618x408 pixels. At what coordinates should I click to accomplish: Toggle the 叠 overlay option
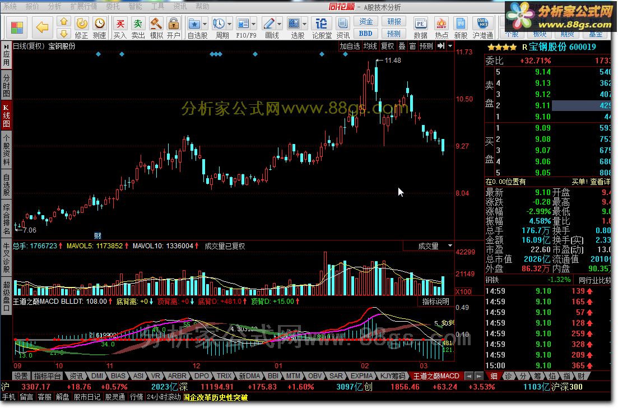tap(402, 46)
